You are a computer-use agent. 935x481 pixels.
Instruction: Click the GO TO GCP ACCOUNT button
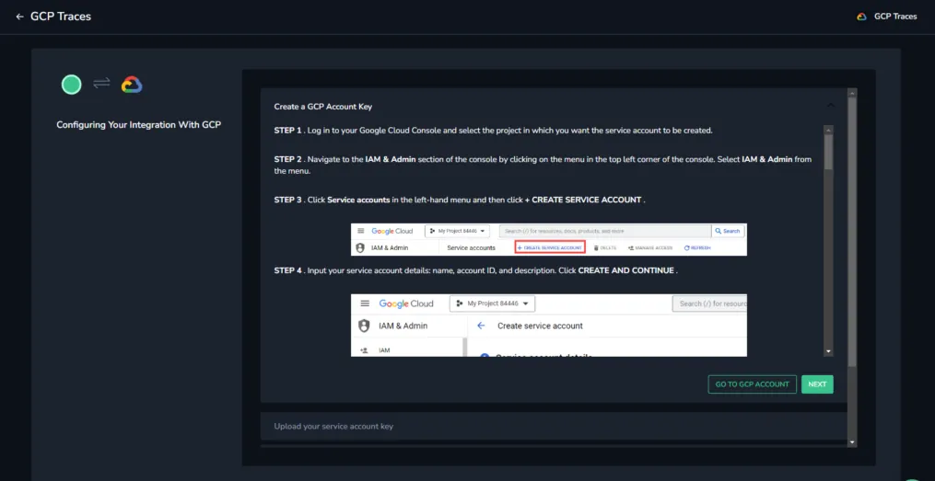(752, 384)
